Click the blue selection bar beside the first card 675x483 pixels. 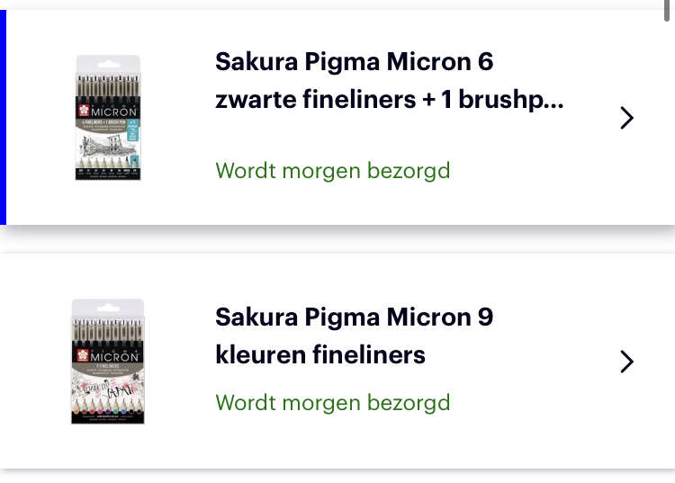click(x=3, y=117)
